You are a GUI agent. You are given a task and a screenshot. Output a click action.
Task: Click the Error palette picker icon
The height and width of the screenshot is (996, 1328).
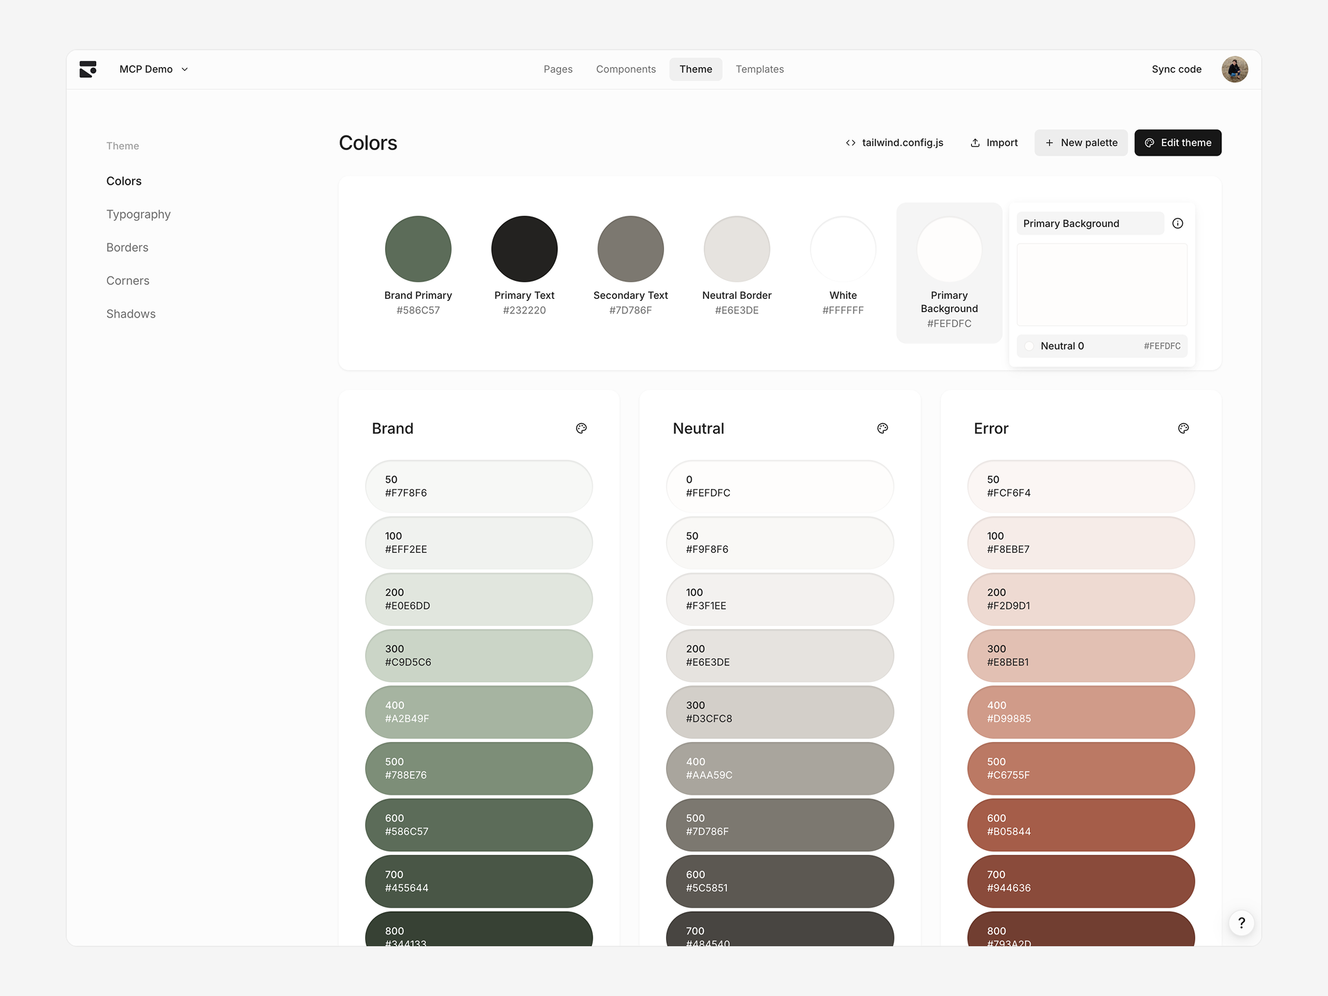pyautogui.click(x=1183, y=428)
